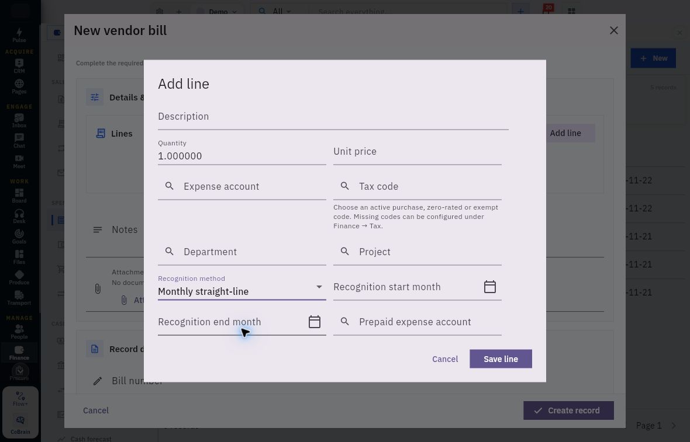Click into the Tax code lookup field
The height and width of the screenshot is (442, 690).
point(417,187)
